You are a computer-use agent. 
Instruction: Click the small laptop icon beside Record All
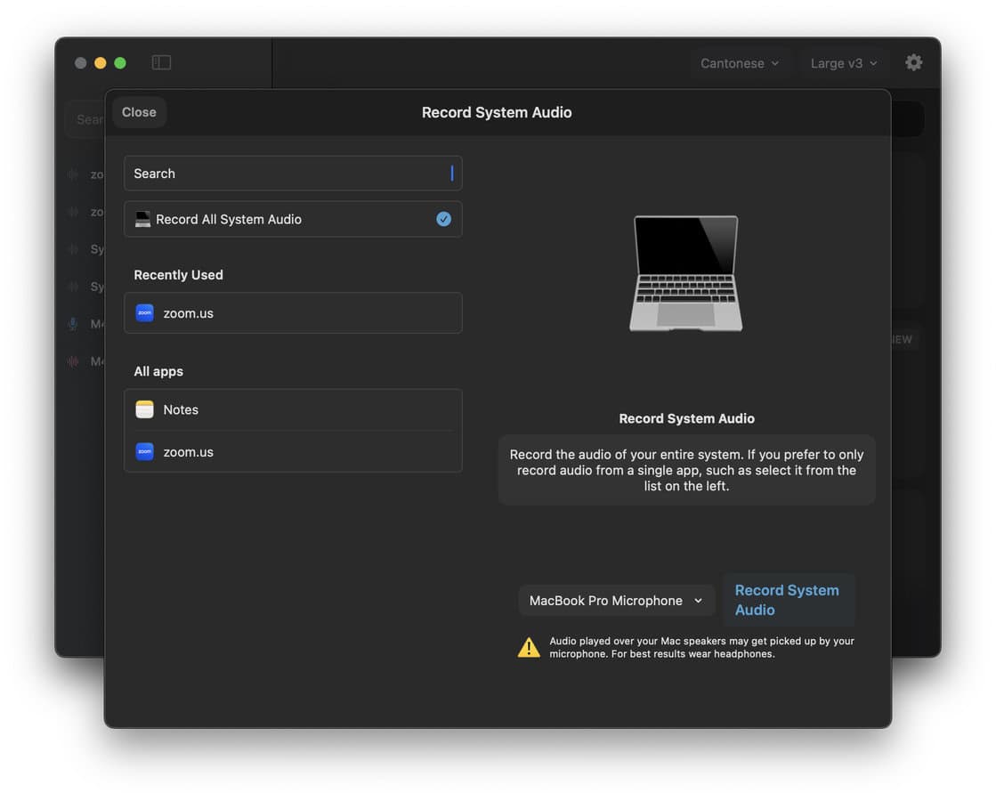[x=142, y=219]
